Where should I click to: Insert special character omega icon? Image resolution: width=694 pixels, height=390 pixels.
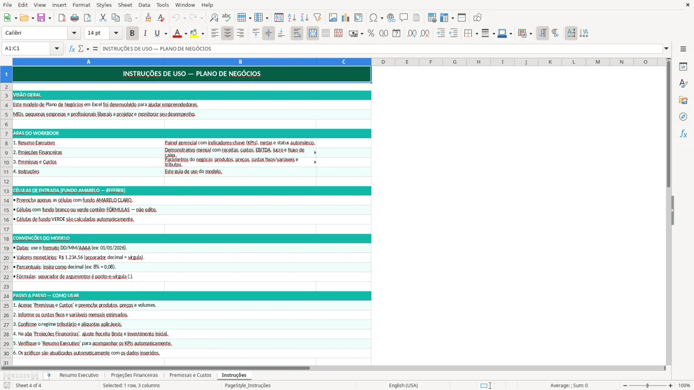point(373,18)
